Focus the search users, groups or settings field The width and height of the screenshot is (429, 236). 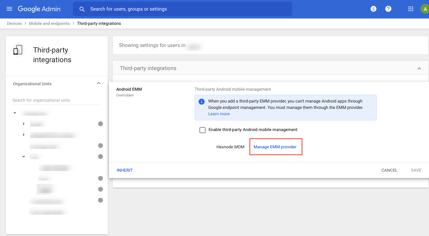(182, 9)
